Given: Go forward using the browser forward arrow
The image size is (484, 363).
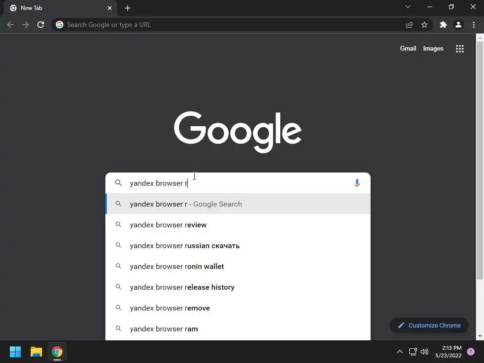Looking at the screenshot, I should pos(26,25).
